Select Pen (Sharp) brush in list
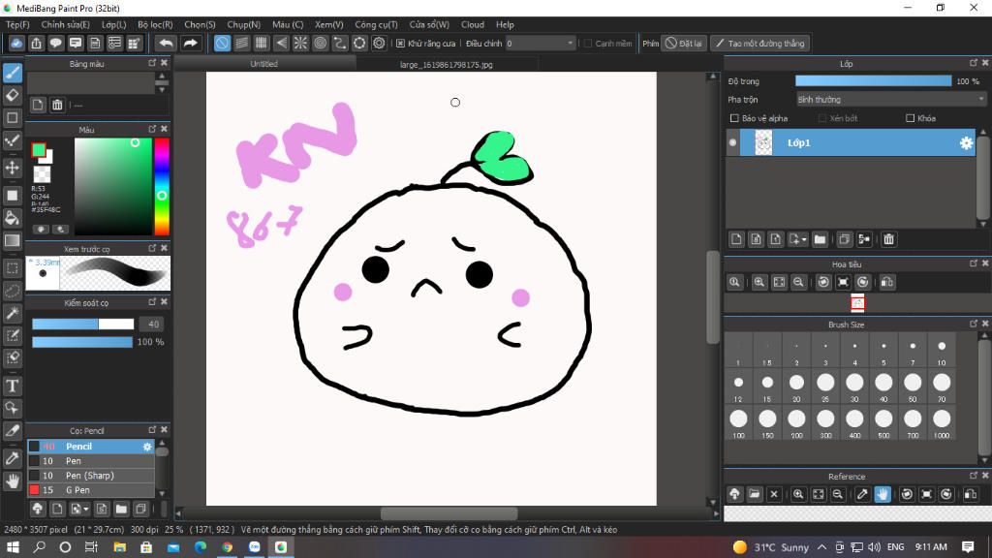 90,476
